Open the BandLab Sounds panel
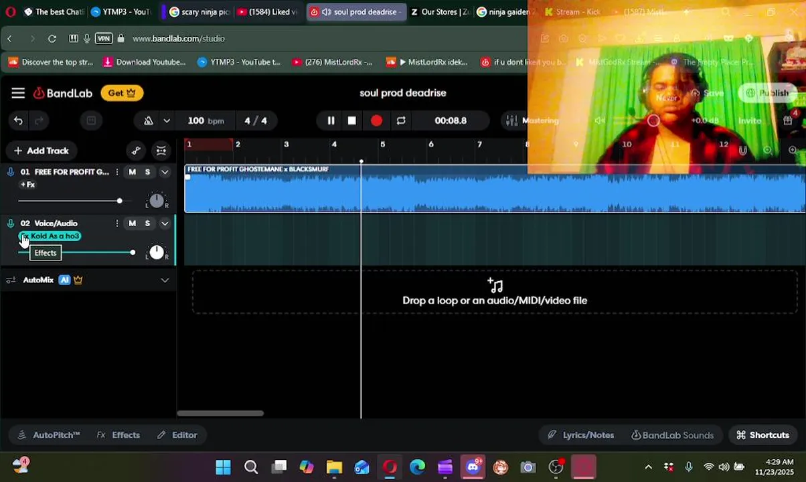 coord(672,435)
